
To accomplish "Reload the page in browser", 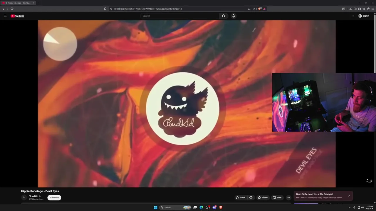I will [12, 9].
